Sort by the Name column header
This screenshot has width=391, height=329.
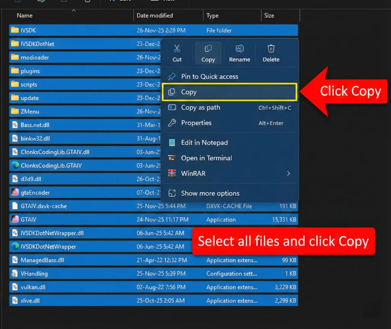[25, 16]
